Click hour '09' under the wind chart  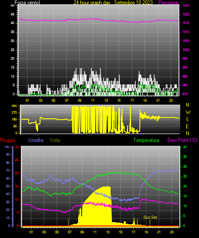(79, 100)
